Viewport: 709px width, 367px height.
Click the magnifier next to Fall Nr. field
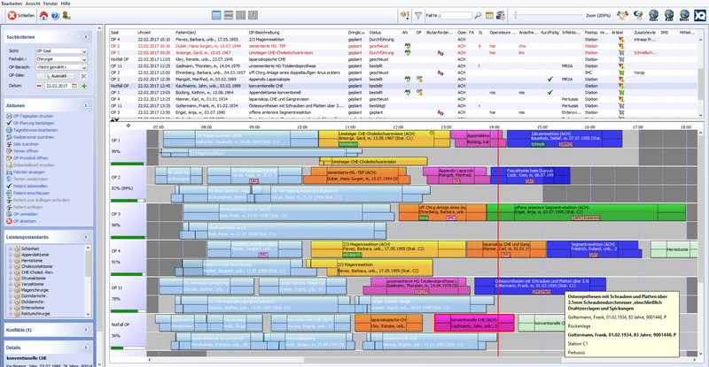click(478, 15)
